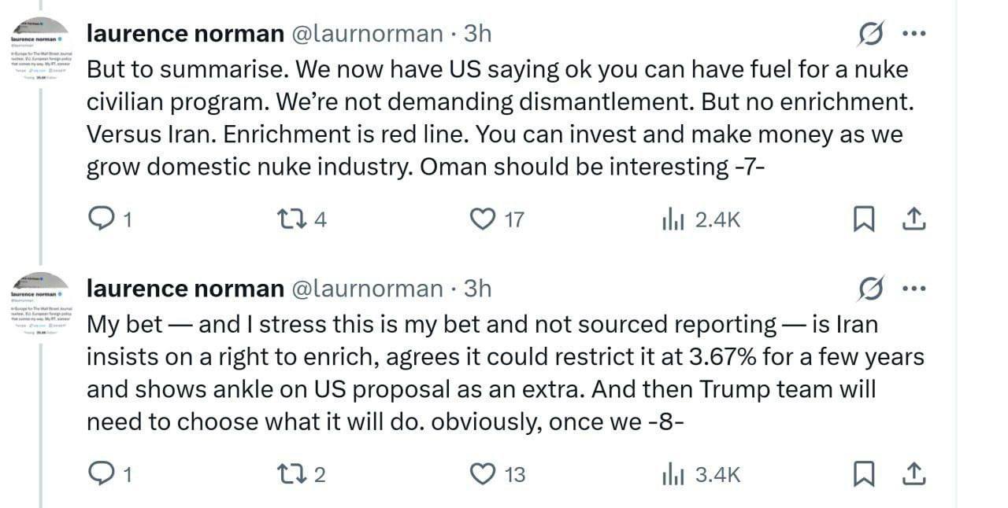Share the first tweet ending -7-
This screenshot has width=1008, height=508.
[913, 220]
